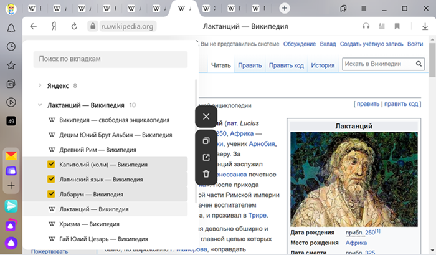Click the tab bookmarks collections icon in title bar
Image resolution: width=436 pixels, height=255 pixels.
343,8
